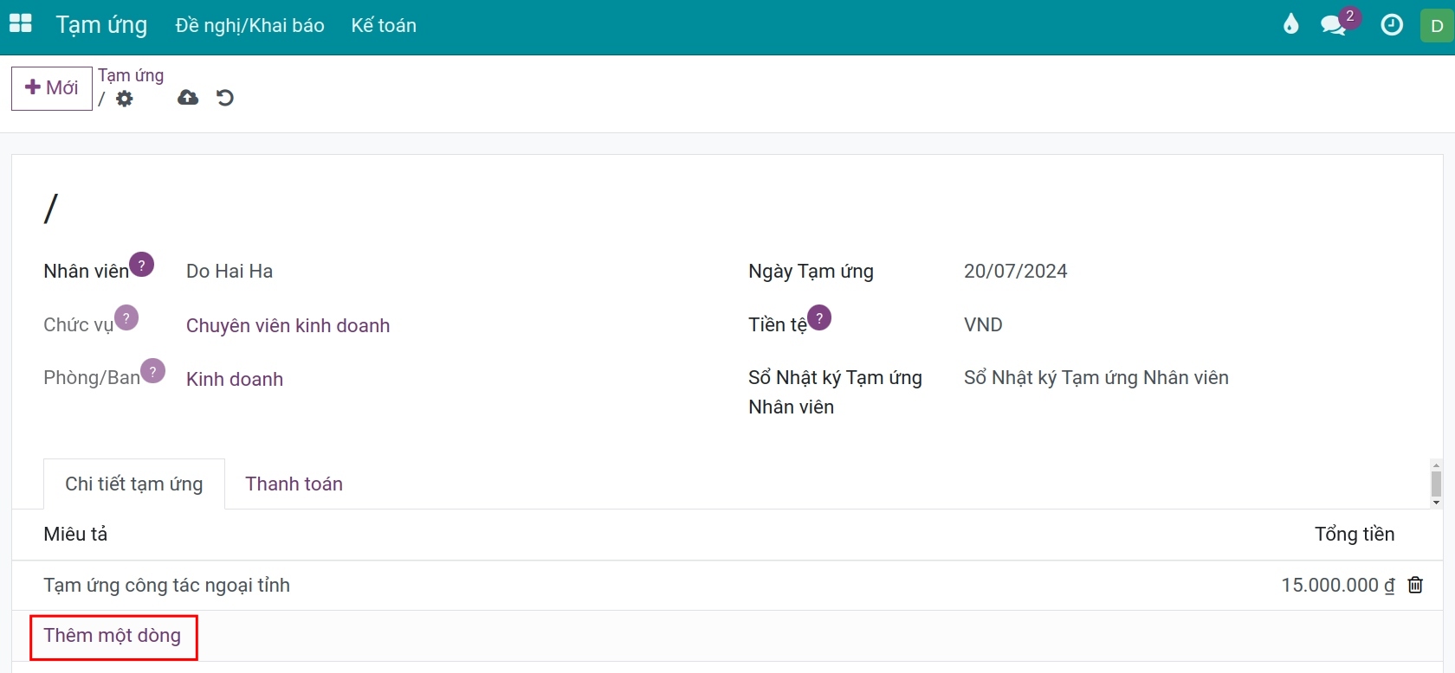Open the Chuyên viên kinh doanh position link
Screen dimensions: 1455x673
click(x=288, y=325)
